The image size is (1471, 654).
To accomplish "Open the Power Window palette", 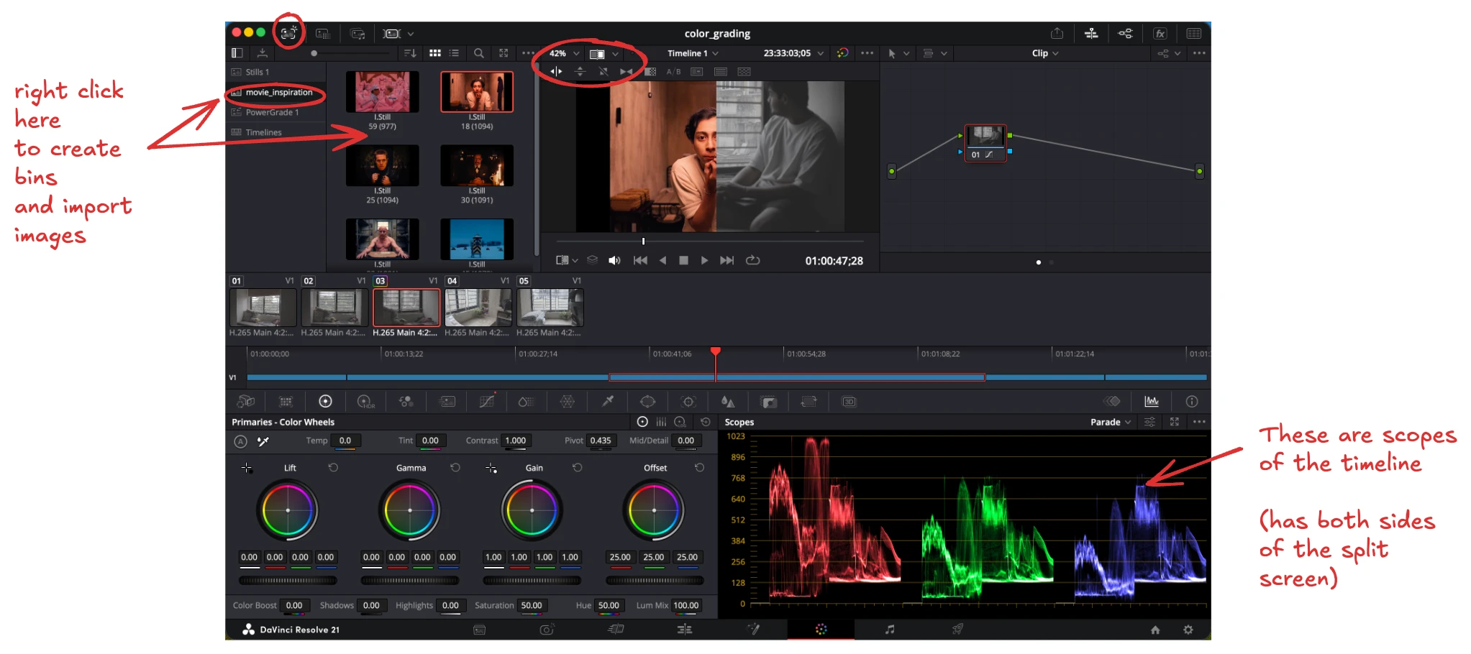I will tap(647, 402).
